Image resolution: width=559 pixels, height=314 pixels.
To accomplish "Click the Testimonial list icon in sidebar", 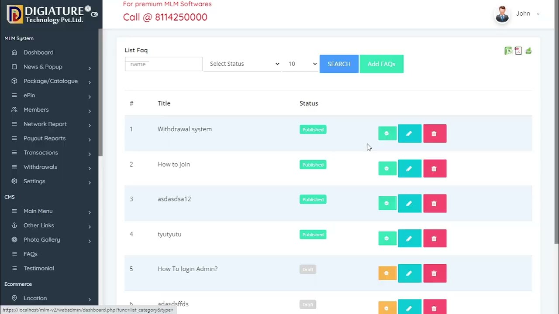I will pos(14,268).
